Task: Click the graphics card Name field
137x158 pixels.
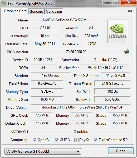Action: (x=66, y=20)
